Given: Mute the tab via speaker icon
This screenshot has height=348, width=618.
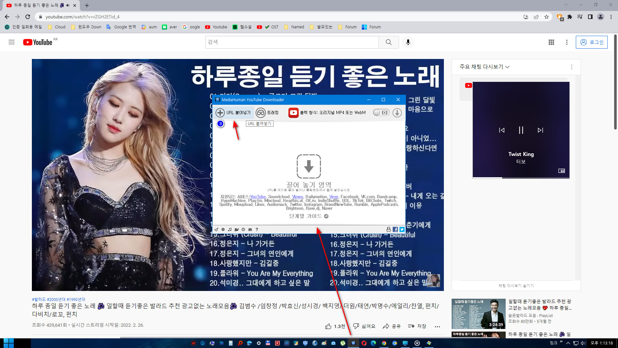Looking at the screenshot, I should click(68, 5).
